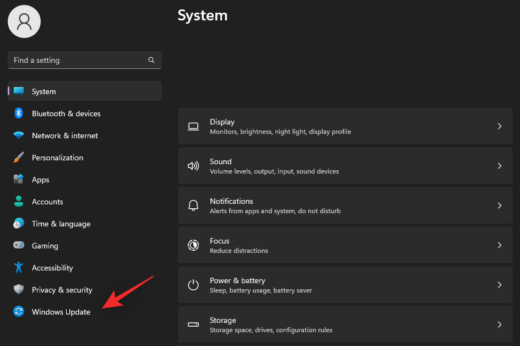
Task: Select System in the sidebar menu
Action: 44,91
